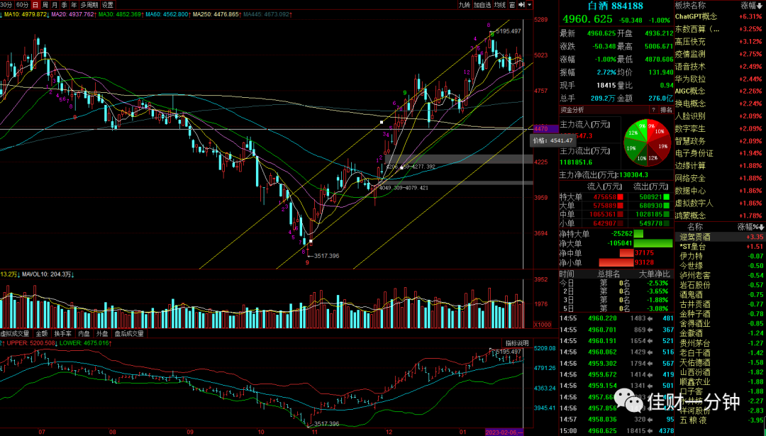Select 迎驾贡酒 stock row
Viewport: 766px width, 436px height.
pos(720,237)
